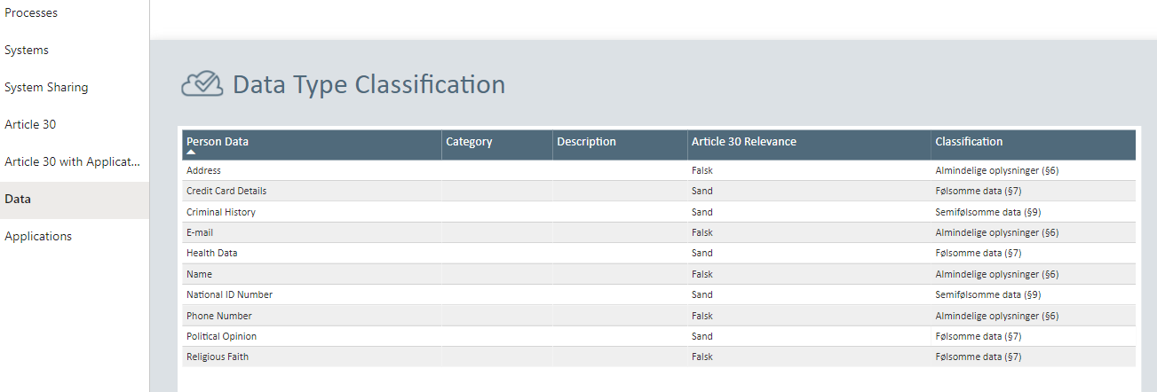Screen dimensions: 1157x392
Task: Sort by the Description column header
Action: click(x=586, y=142)
